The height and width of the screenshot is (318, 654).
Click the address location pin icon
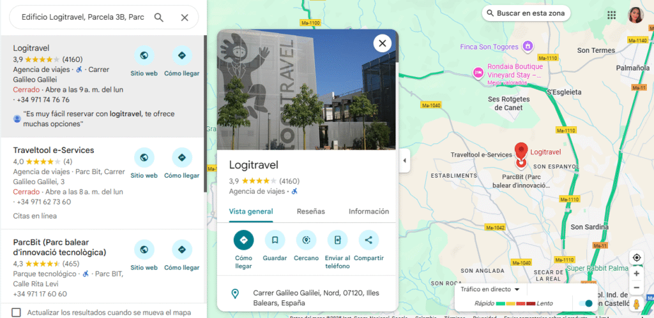click(x=235, y=294)
